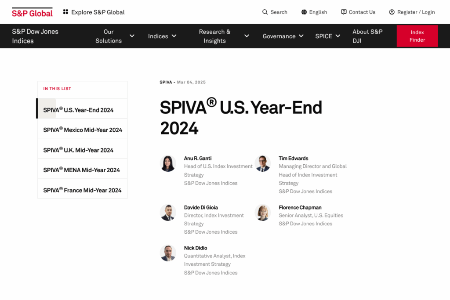The width and height of the screenshot is (450, 300).
Task: Open author name Florence Chapman
Action: 300,207
